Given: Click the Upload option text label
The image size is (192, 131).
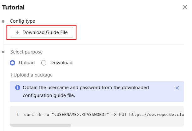Looking at the screenshot, I should 27,63.
